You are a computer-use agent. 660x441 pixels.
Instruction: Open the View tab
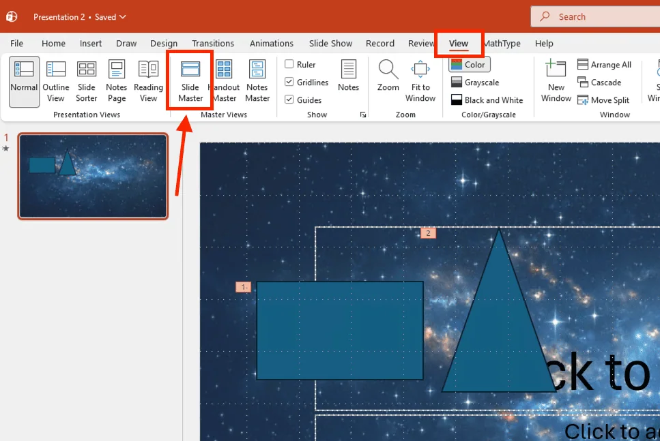click(459, 44)
